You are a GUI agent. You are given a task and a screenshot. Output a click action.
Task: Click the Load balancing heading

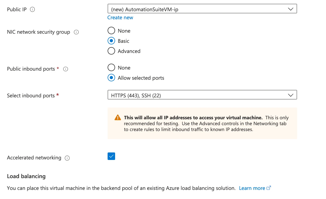(26, 176)
